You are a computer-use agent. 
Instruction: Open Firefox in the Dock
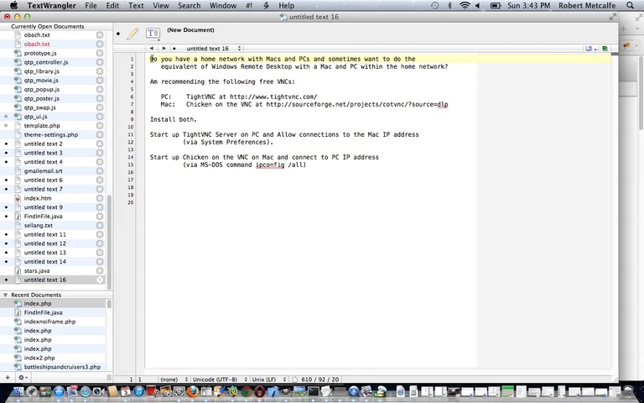[x=193, y=391]
